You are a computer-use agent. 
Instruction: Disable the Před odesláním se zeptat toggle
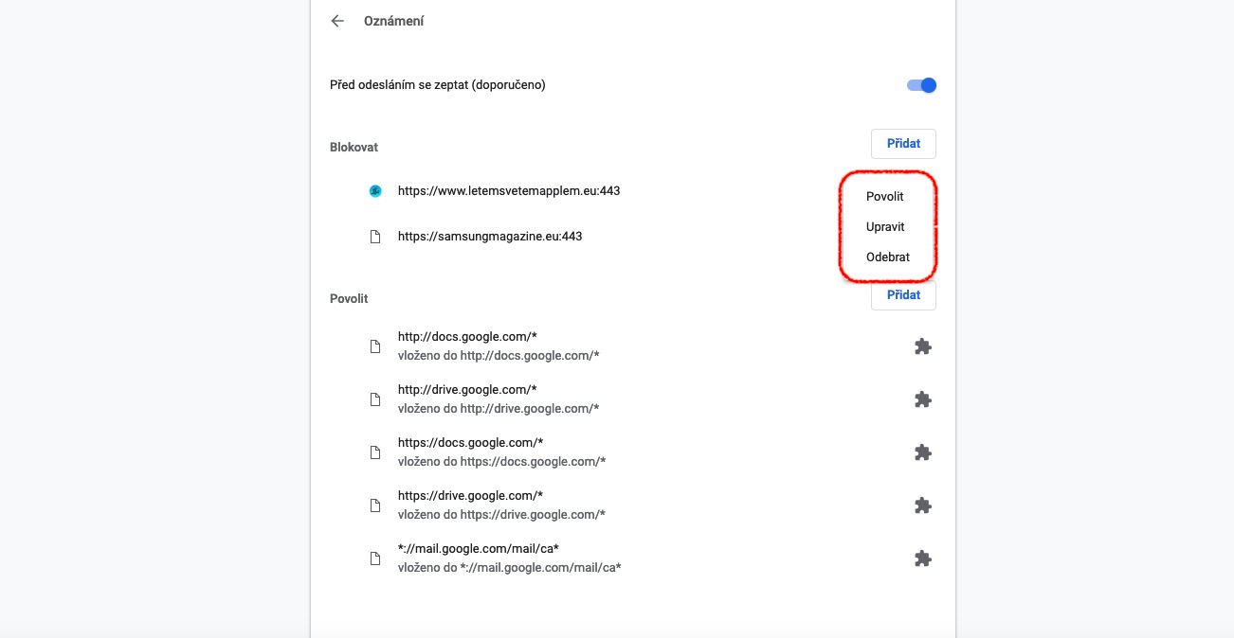tap(920, 84)
